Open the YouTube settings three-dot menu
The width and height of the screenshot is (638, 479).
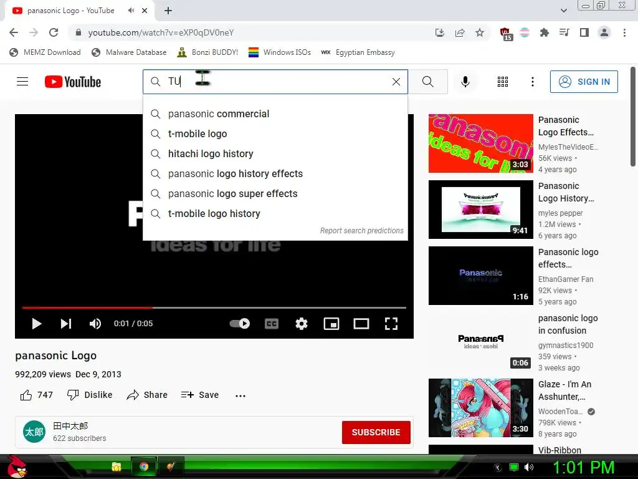[532, 82]
